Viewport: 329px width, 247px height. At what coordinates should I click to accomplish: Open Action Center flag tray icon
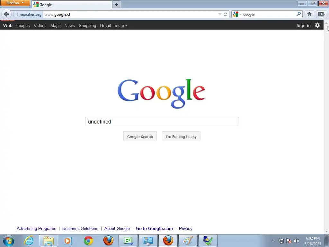pos(289,241)
